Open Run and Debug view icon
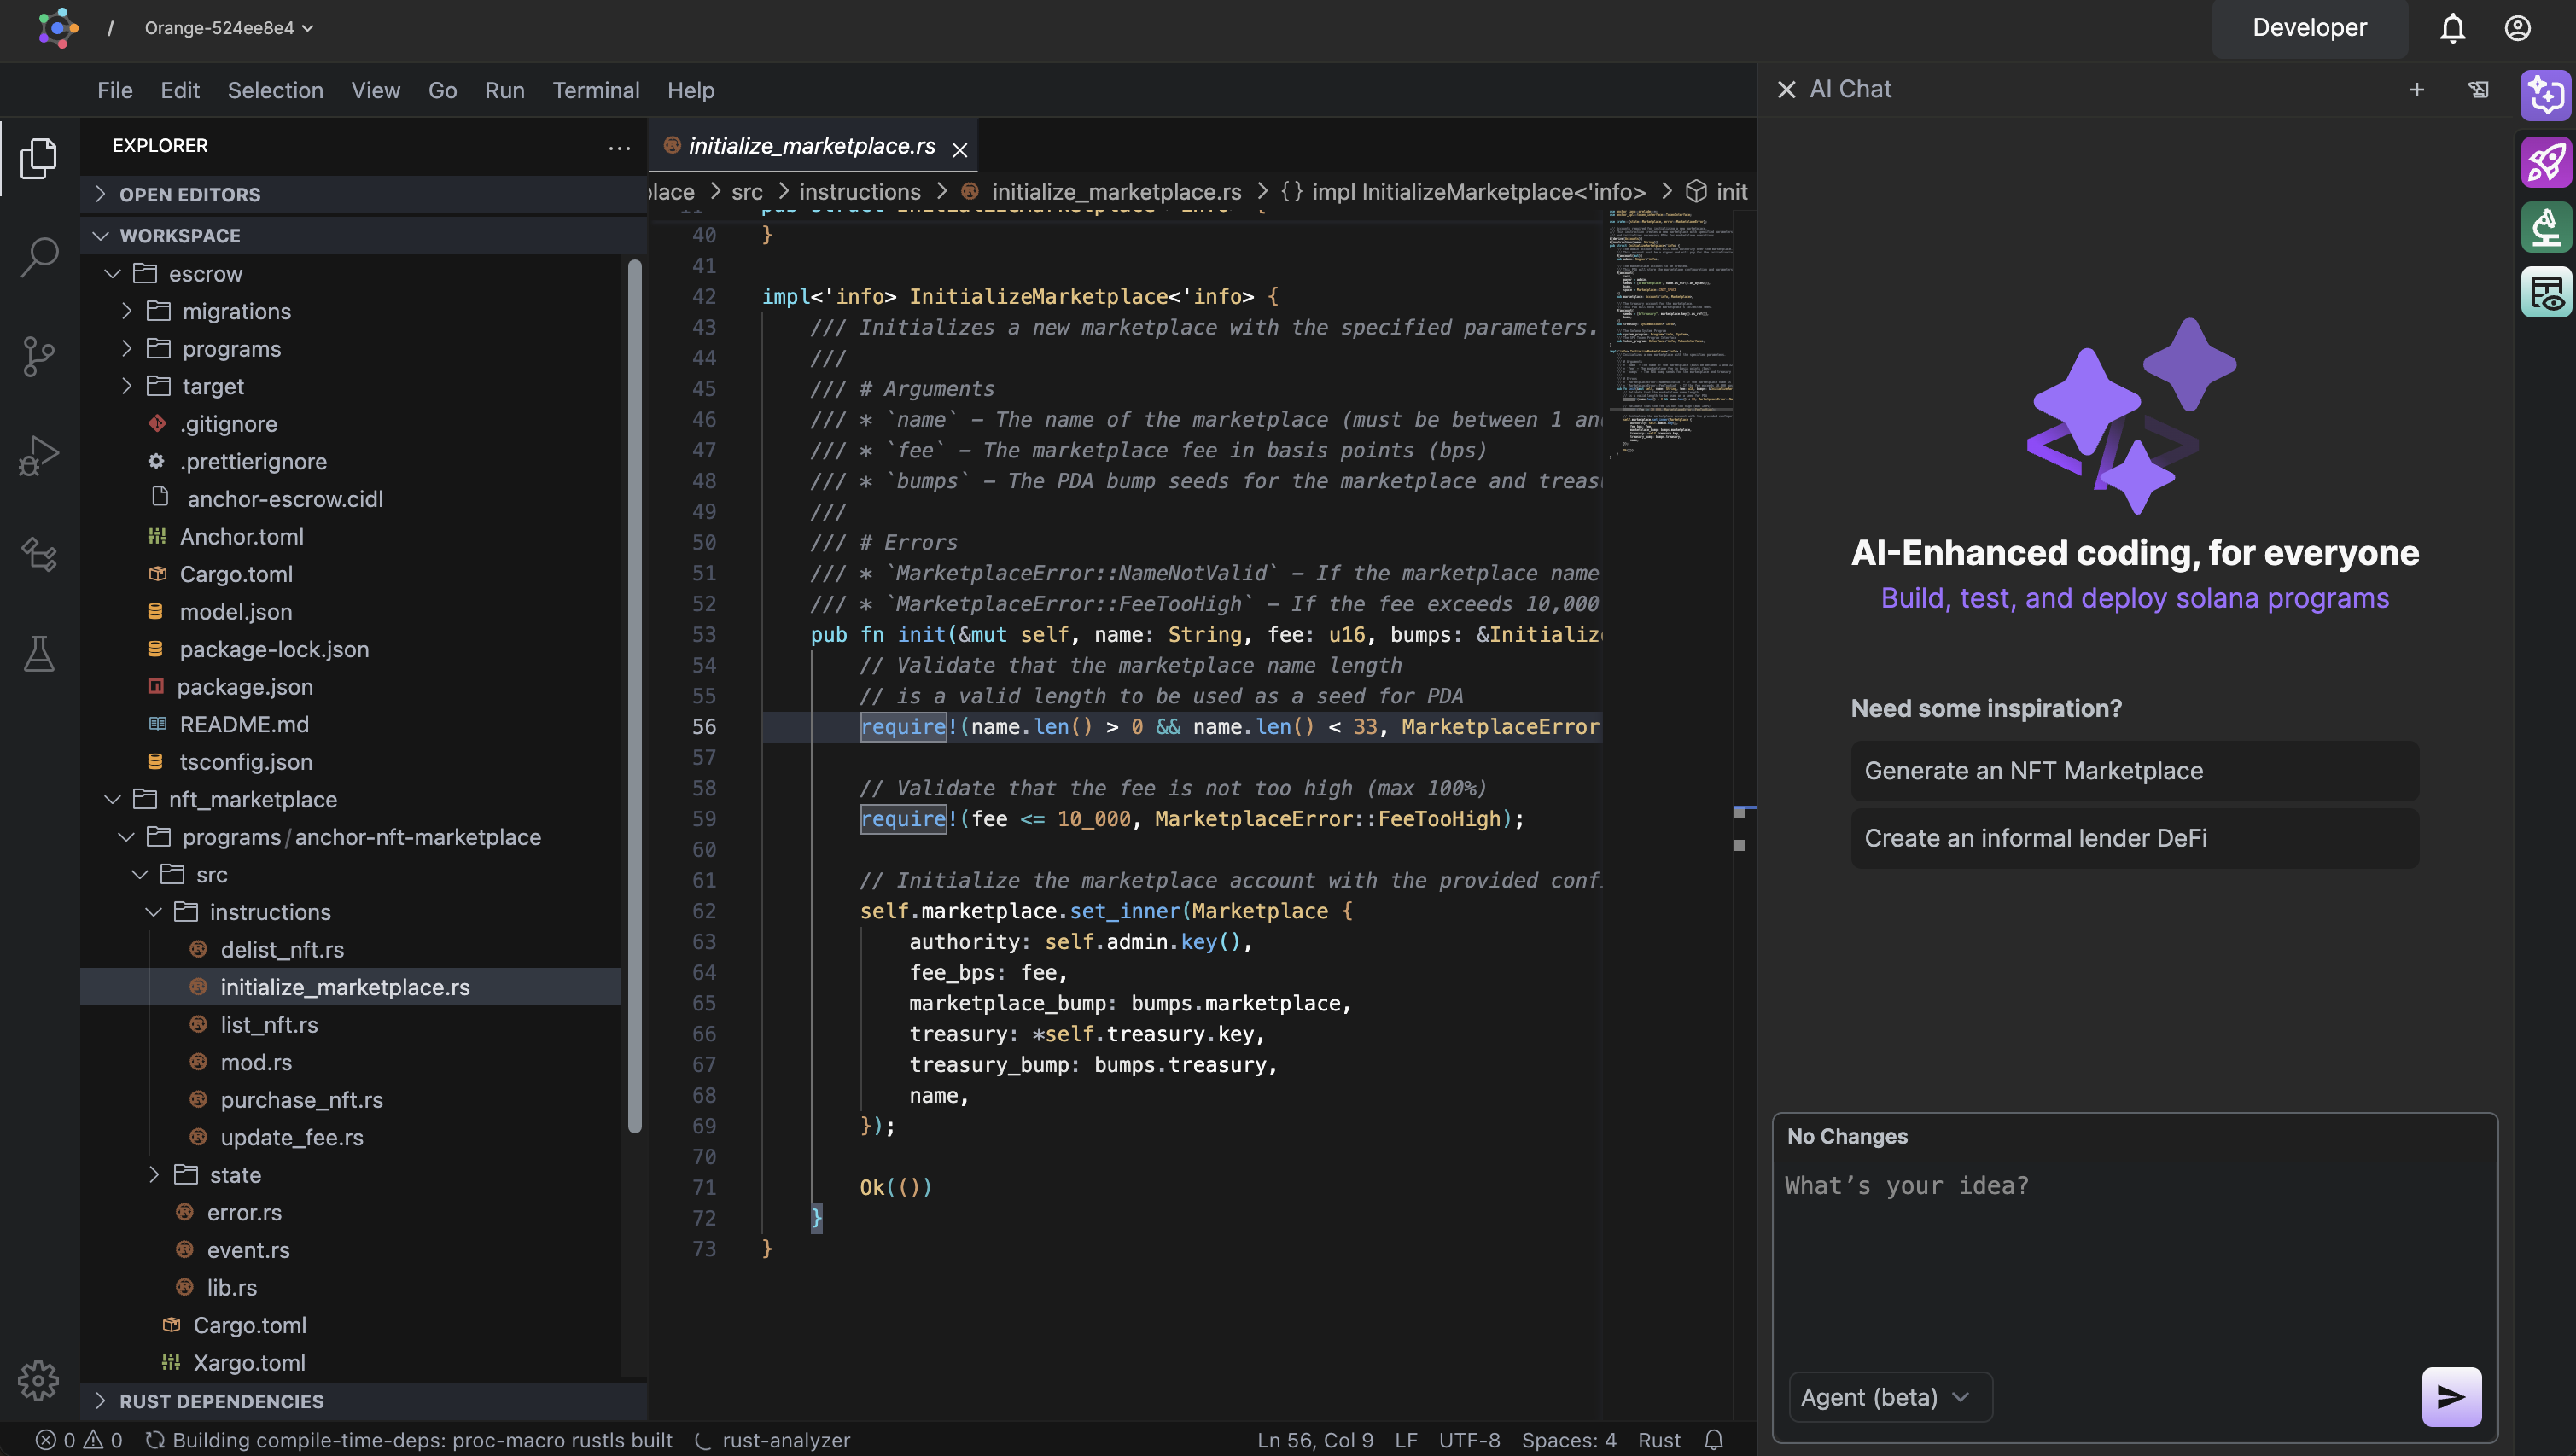This screenshot has height=1456, width=2576. click(x=39, y=455)
